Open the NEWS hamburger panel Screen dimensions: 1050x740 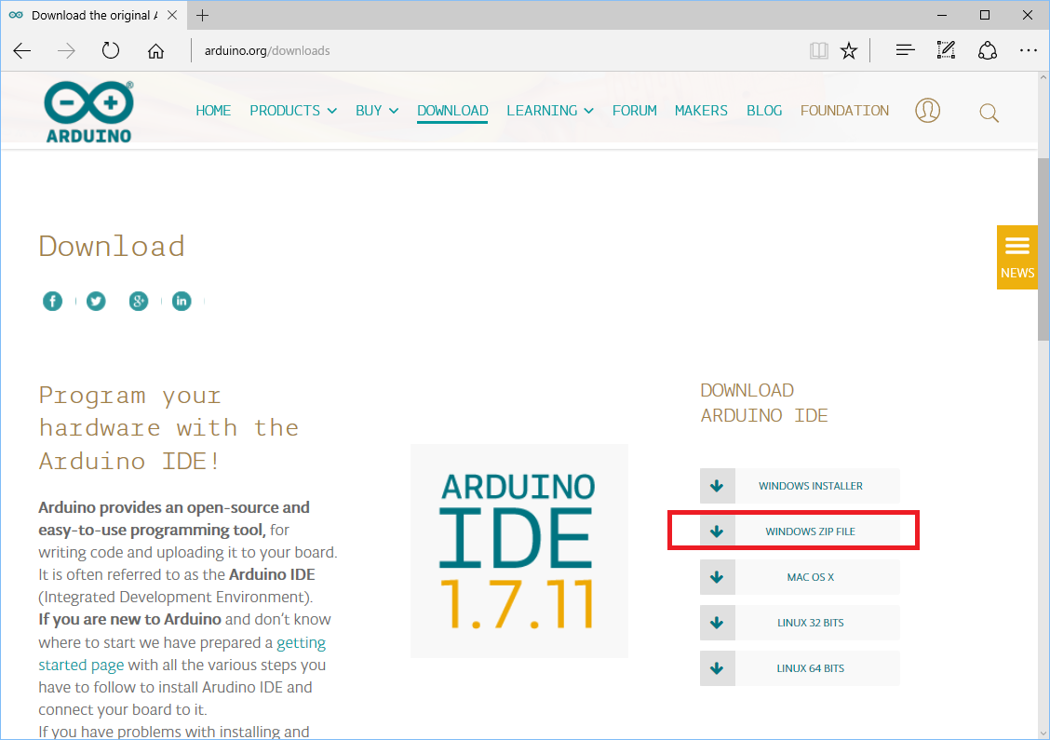coord(1017,248)
